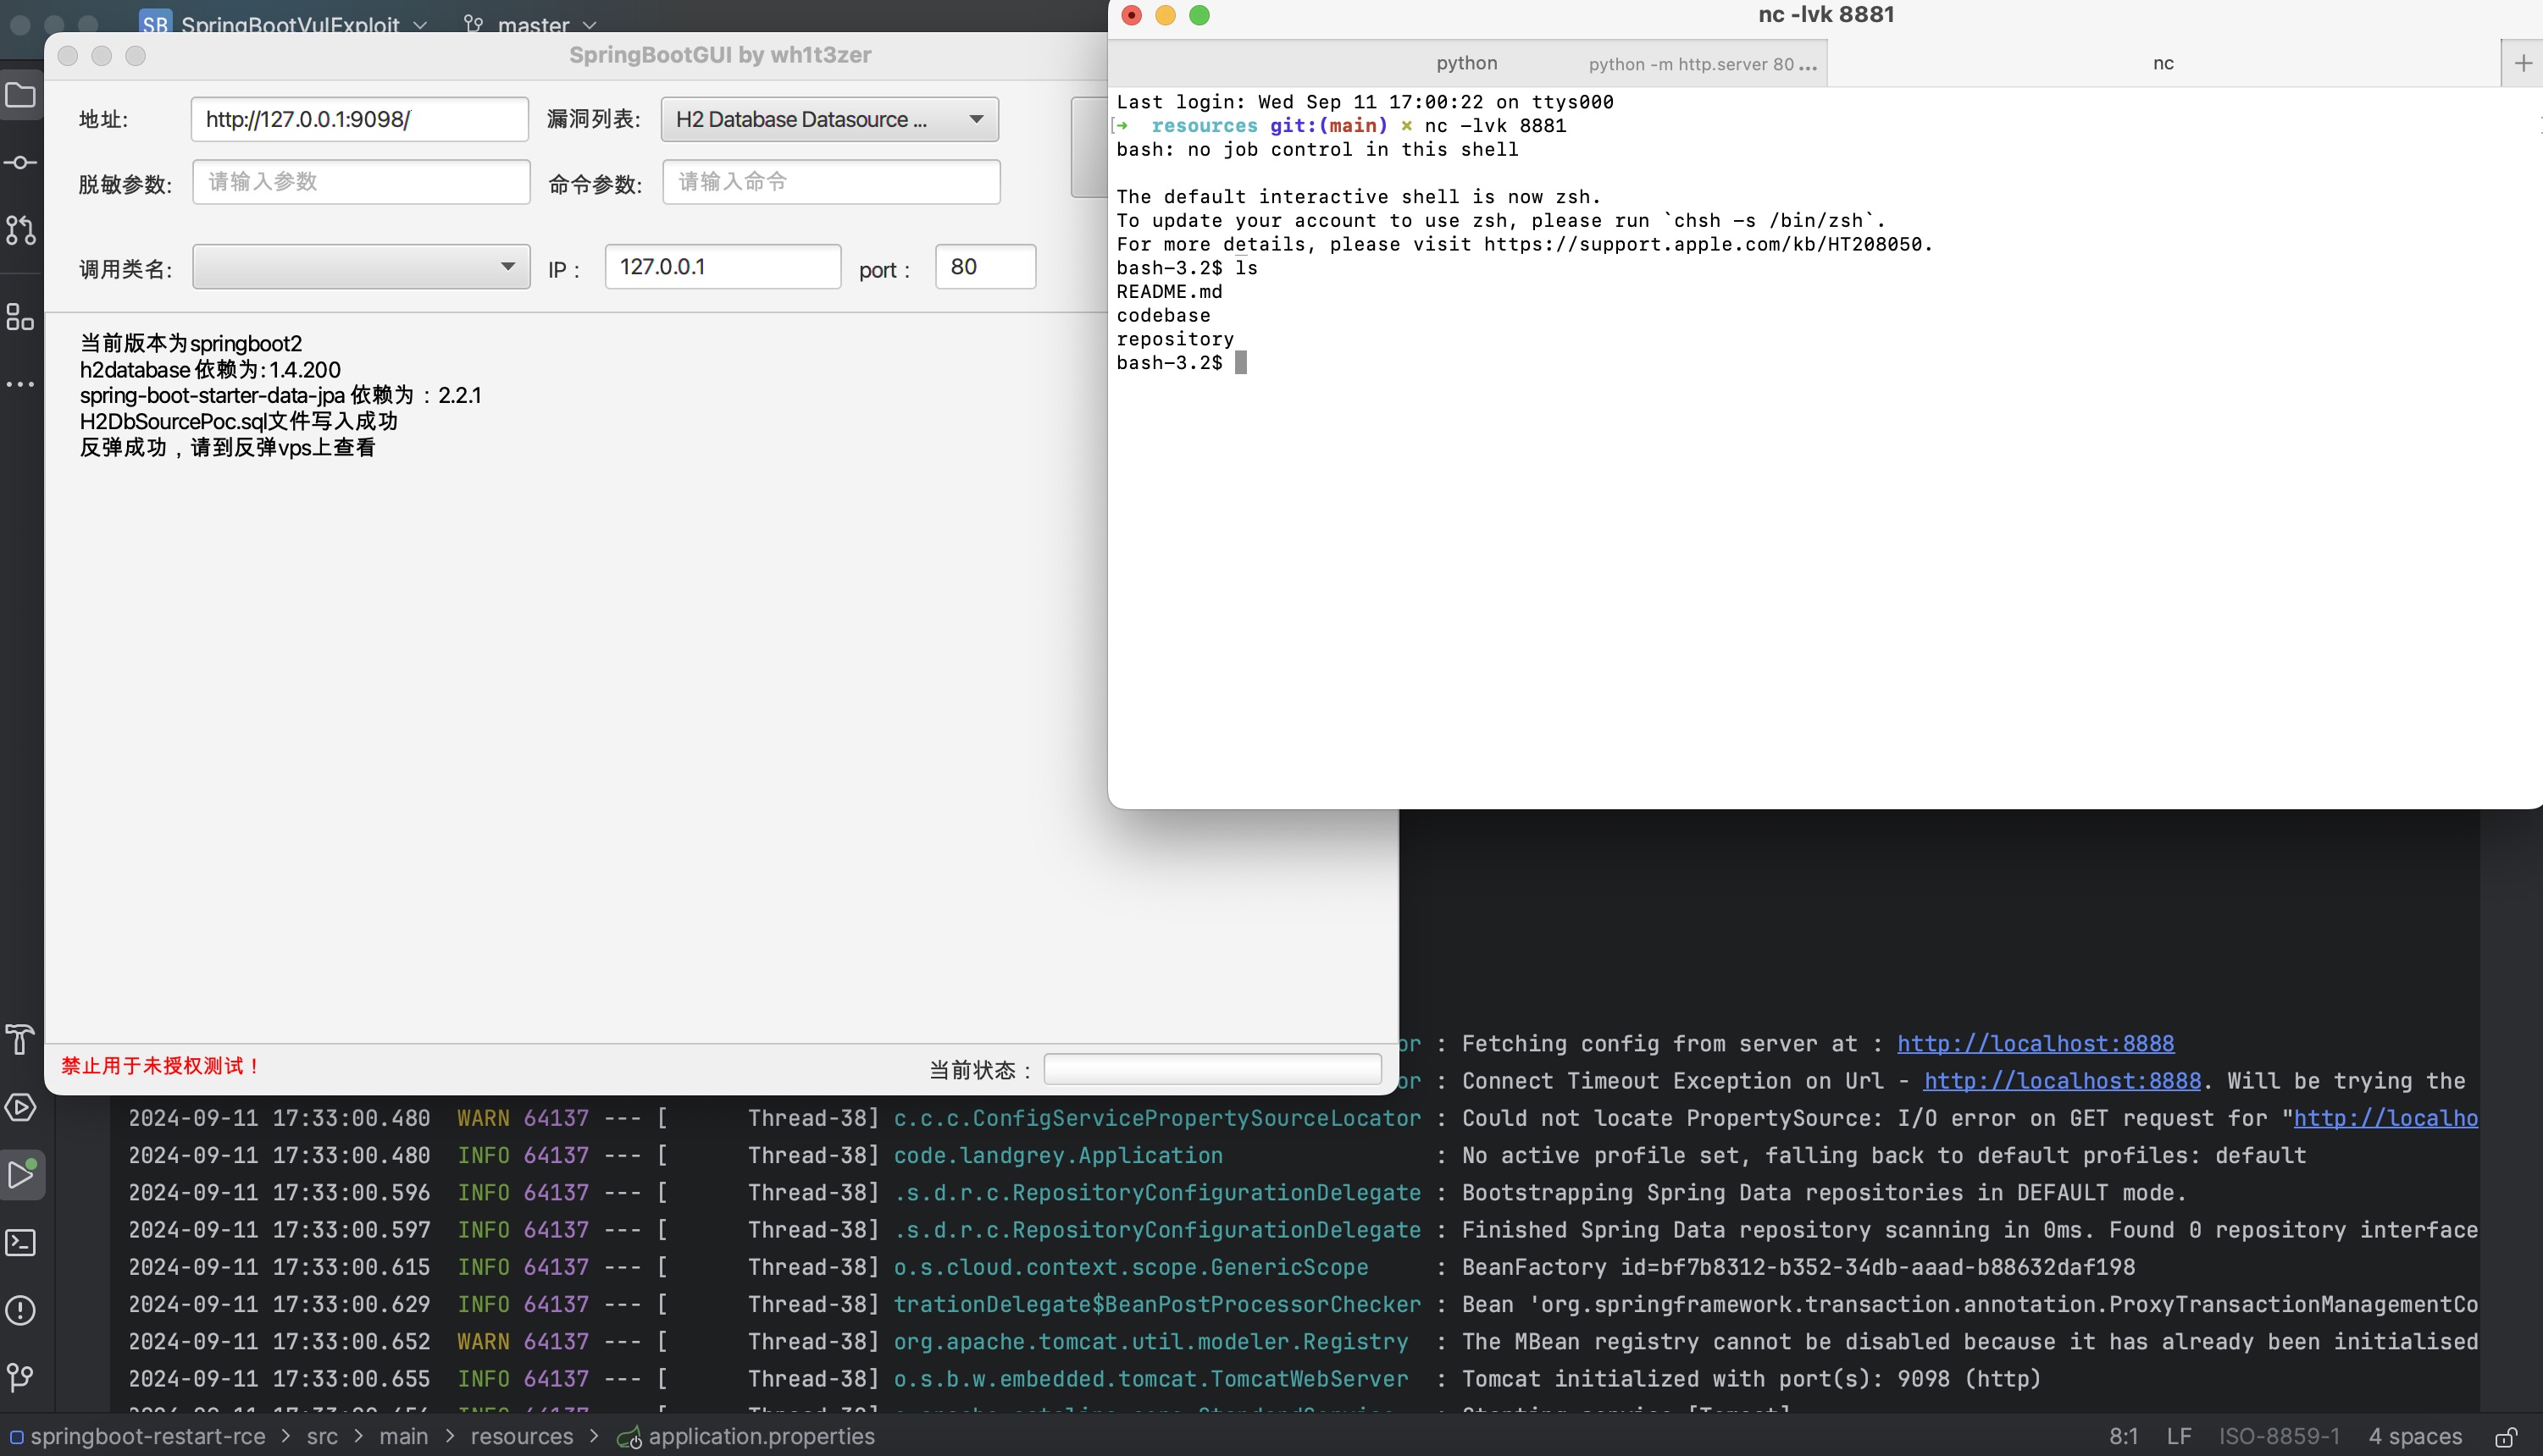Open the Project folder tool window
The width and height of the screenshot is (2543, 1456).
pyautogui.click(x=21, y=96)
